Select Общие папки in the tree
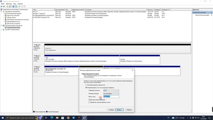This screenshot has height=120, width=213. click(11, 18)
